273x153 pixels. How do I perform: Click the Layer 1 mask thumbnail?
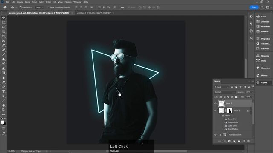[x=229, y=110]
